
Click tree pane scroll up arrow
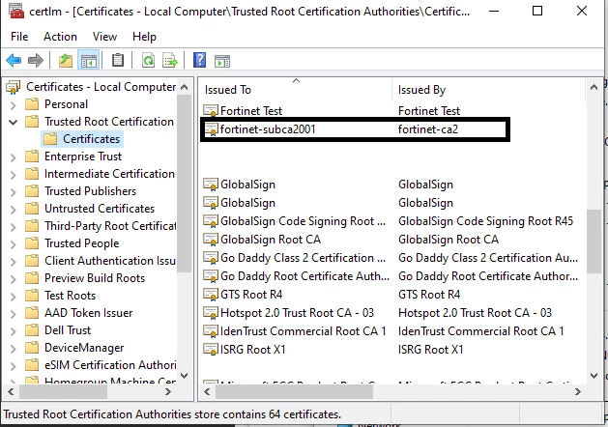click(x=185, y=87)
